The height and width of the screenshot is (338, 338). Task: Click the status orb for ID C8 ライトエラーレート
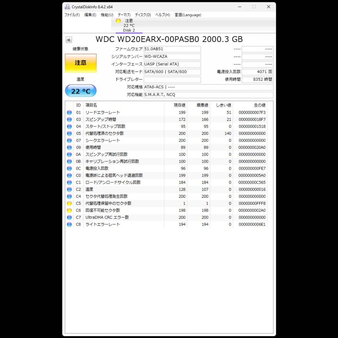tap(69, 224)
